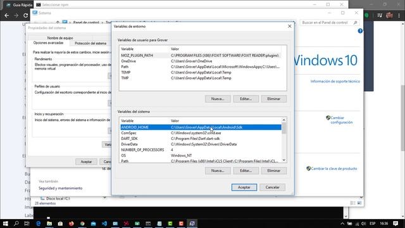Show hidden tray icons chevron
Image resolution: width=405 pixels, height=228 pixels.
[342, 224]
